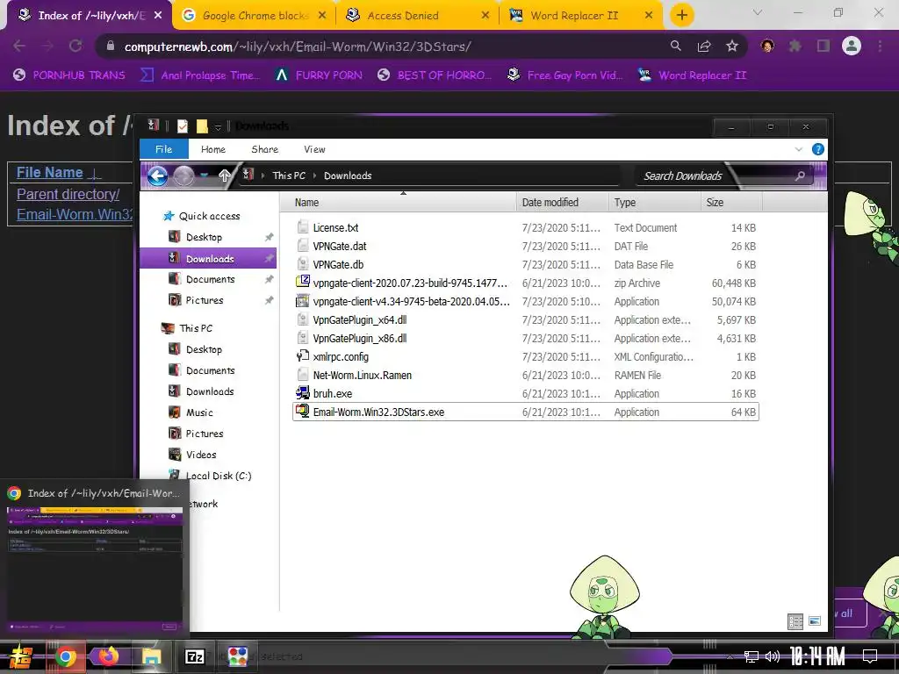This screenshot has height=674, width=899.
Task: Select the License.txt file
Action: tap(526, 228)
